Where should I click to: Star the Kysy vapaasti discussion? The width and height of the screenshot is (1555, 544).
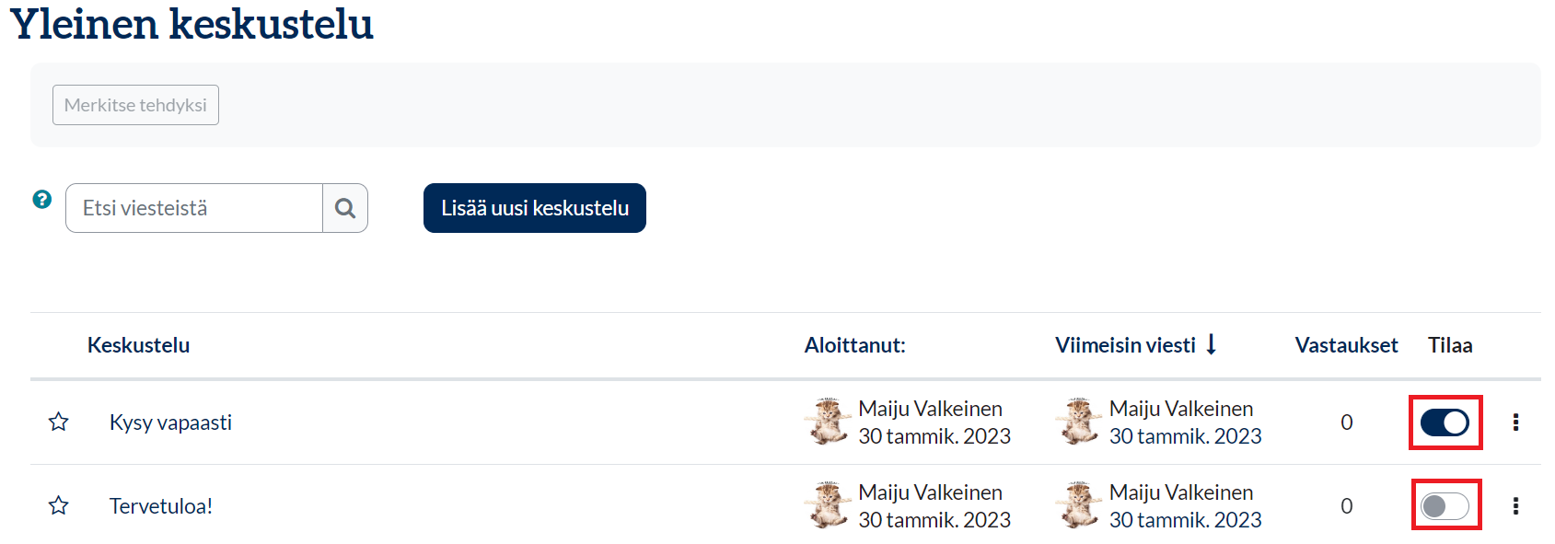(59, 422)
